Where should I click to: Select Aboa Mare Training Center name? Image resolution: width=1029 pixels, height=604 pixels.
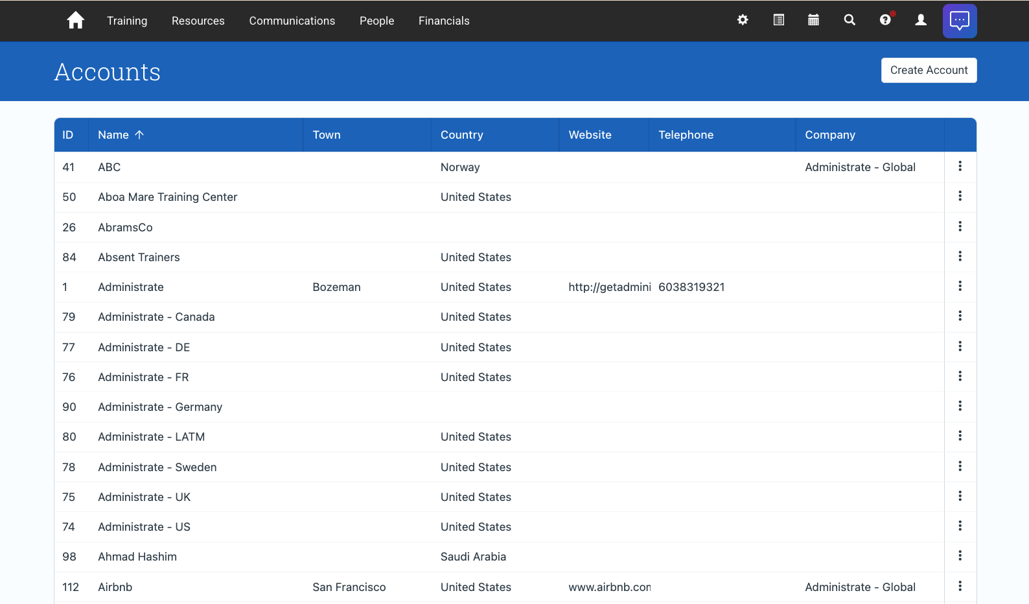click(x=168, y=197)
